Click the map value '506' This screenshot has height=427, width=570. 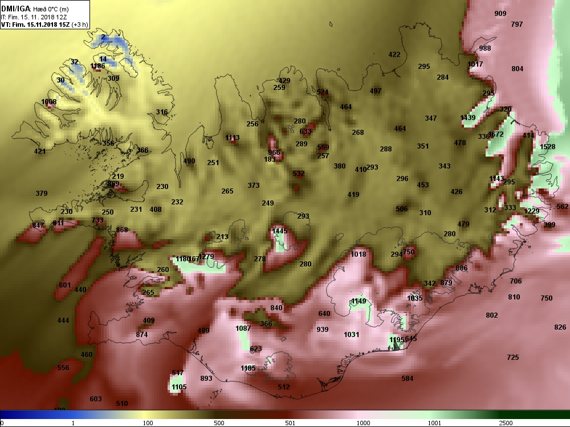coord(402,209)
